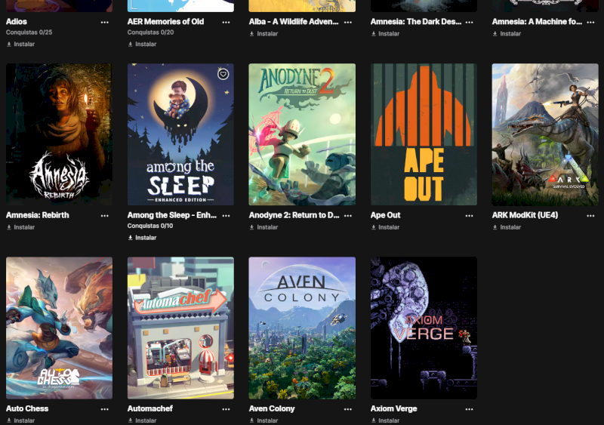
Task: Open the Axiom Verge cover art
Action: 424,328
